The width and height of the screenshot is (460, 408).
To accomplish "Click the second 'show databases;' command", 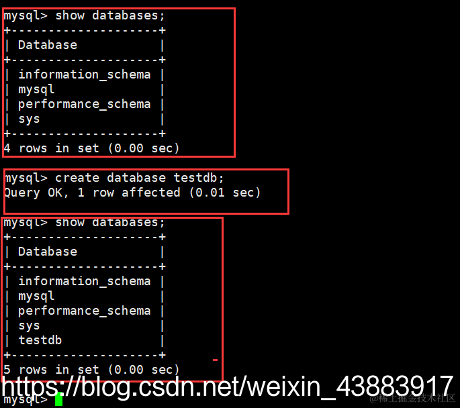I will pos(110,223).
